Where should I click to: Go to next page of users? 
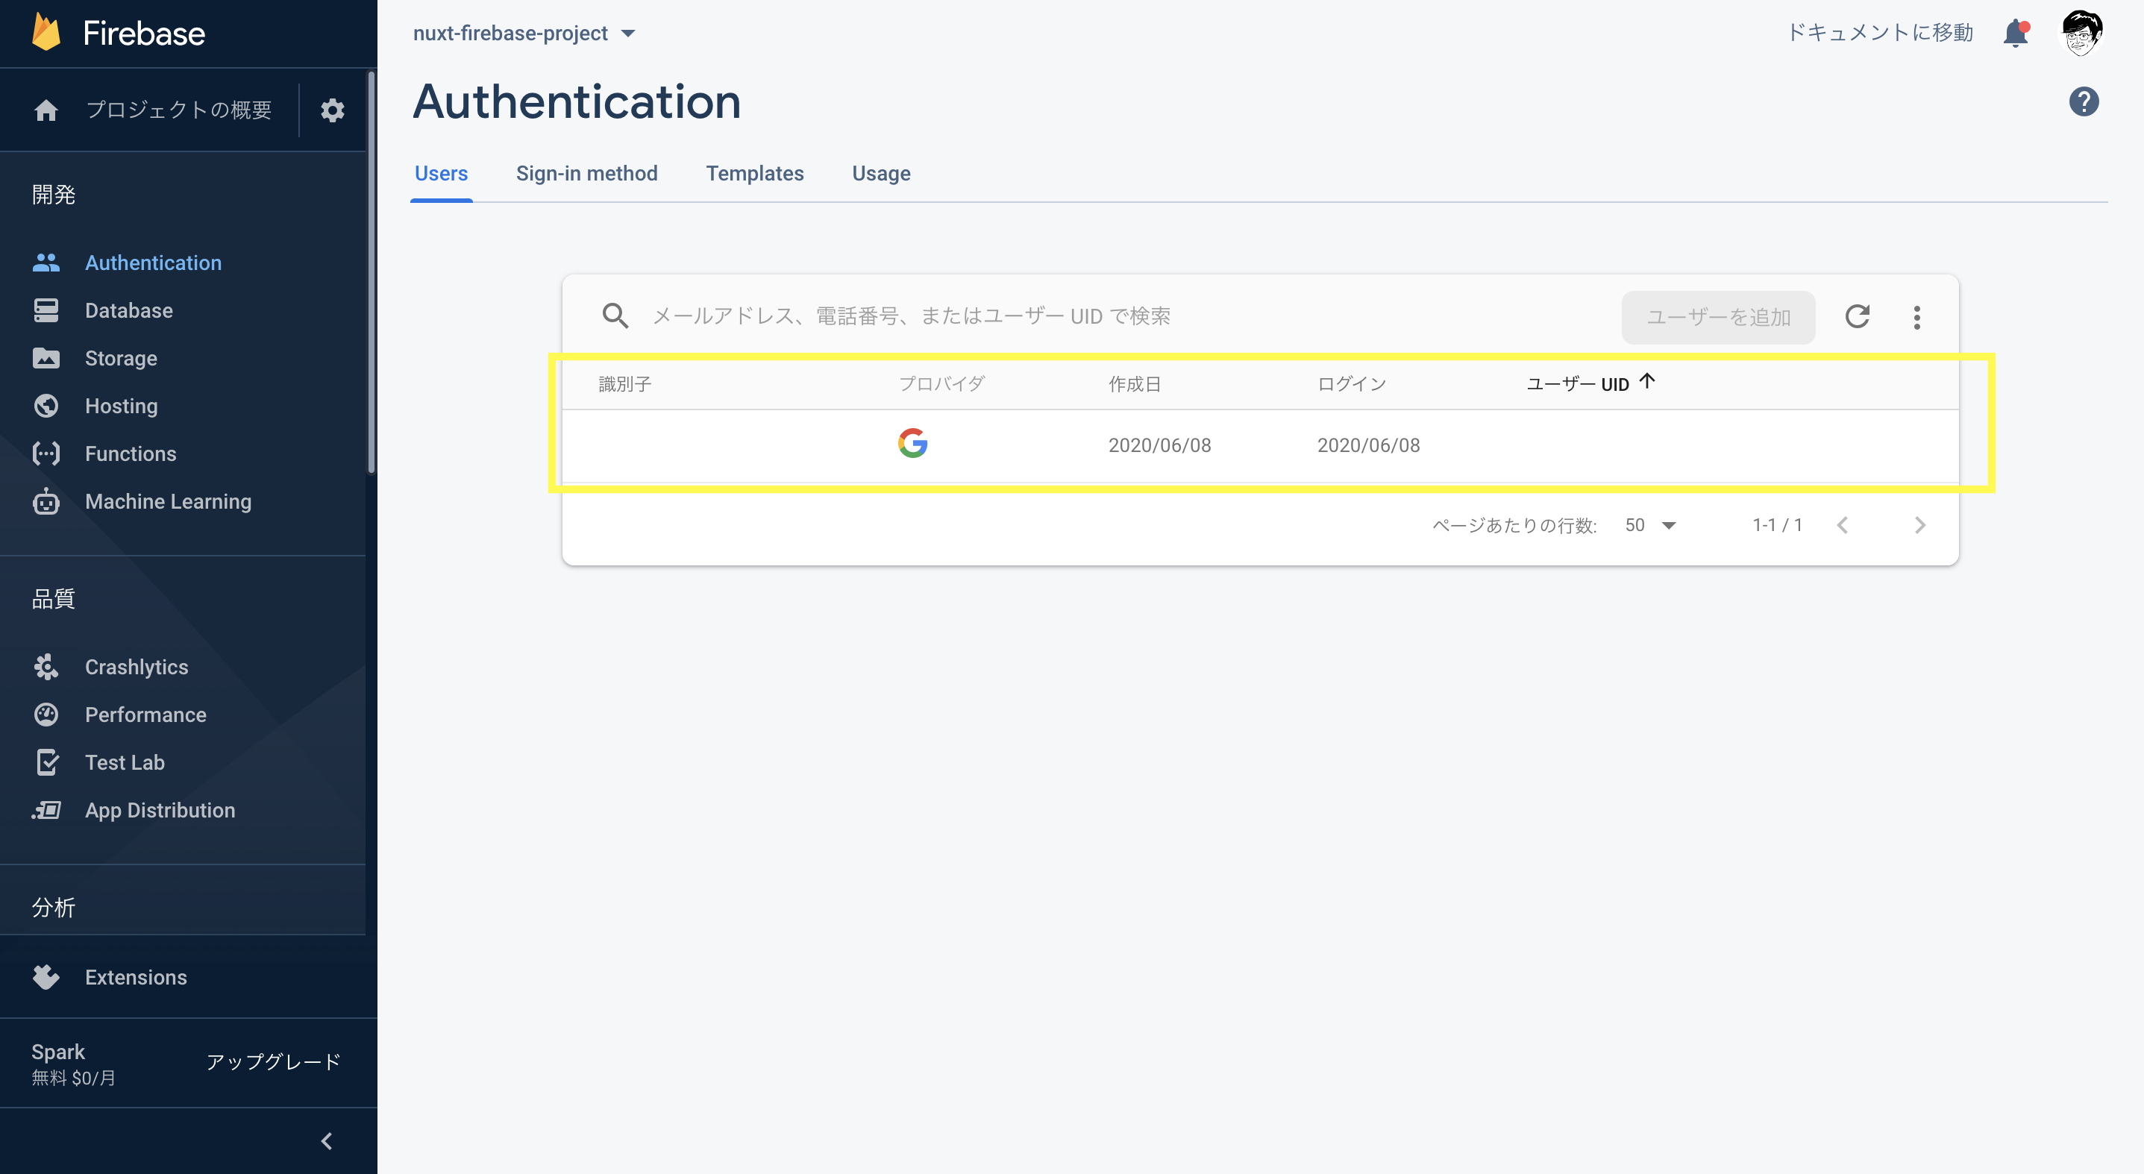tap(1920, 525)
